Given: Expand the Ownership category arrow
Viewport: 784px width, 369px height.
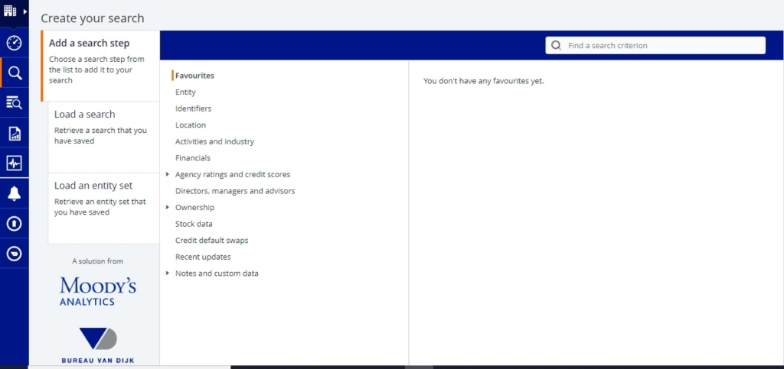Looking at the screenshot, I should click(x=168, y=208).
